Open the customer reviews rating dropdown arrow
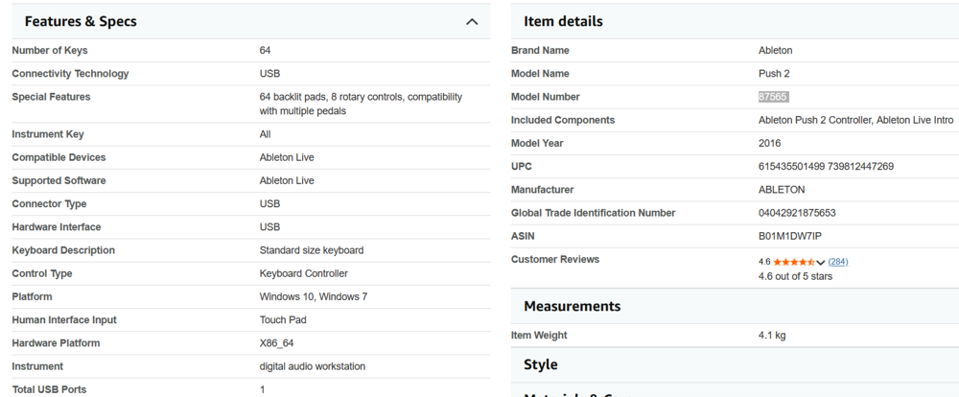Viewport: 959px width, 397px height. click(x=821, y=262)
